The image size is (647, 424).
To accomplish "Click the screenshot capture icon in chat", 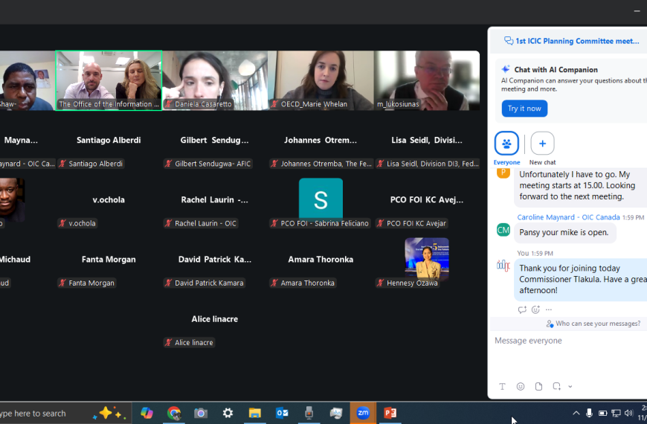I will coord(556,387).
